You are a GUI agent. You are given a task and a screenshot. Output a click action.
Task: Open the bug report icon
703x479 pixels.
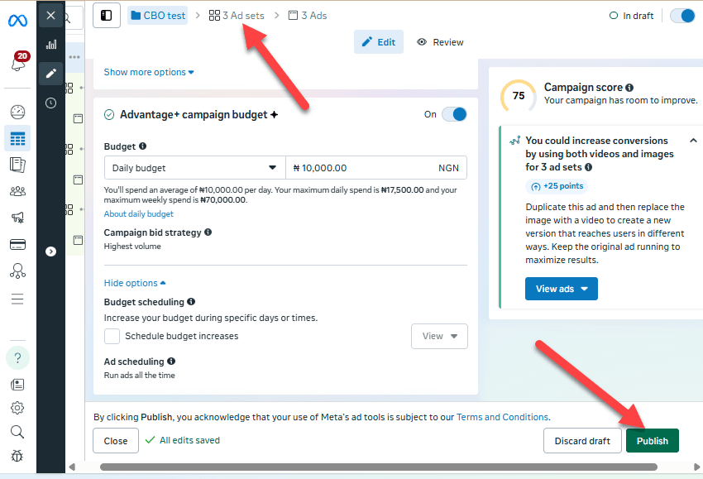pos(17,456)
